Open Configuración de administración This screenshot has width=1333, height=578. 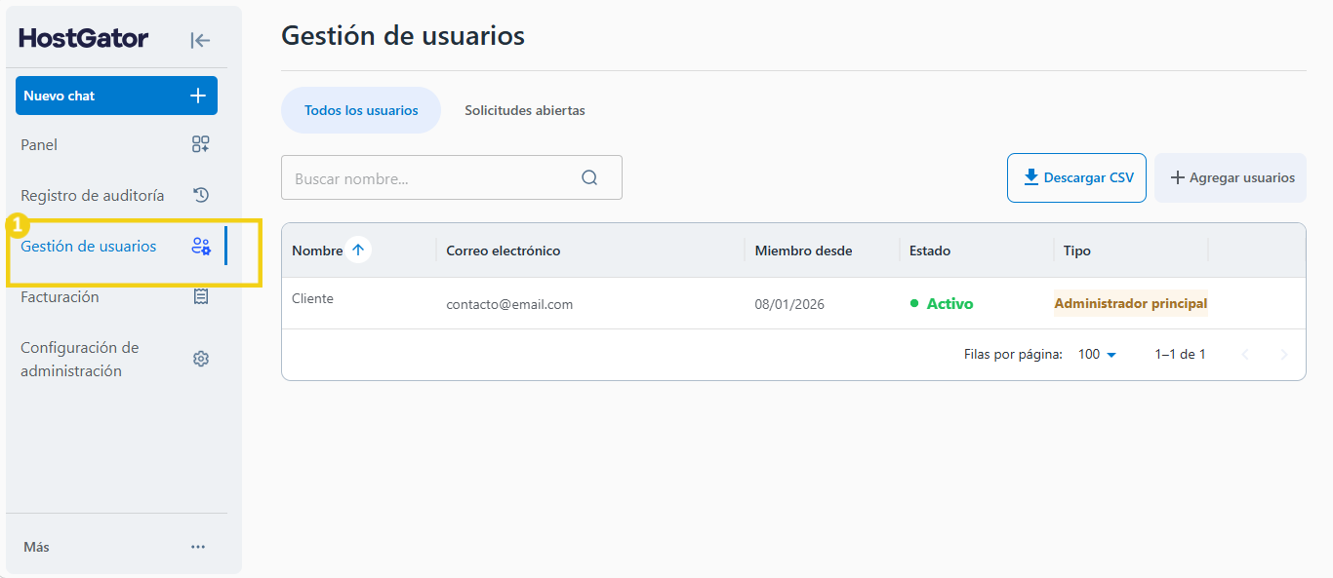point(116,359)
